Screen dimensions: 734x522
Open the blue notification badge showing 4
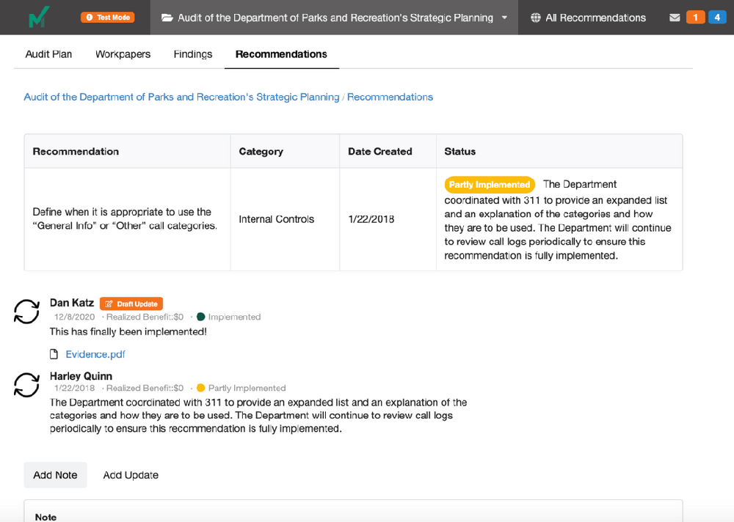pyautogui.click(x=716, y=18)
